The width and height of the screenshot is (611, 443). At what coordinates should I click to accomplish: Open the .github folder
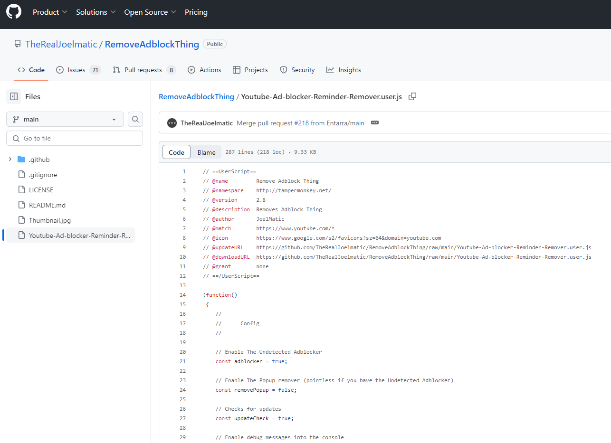[39, 160]
